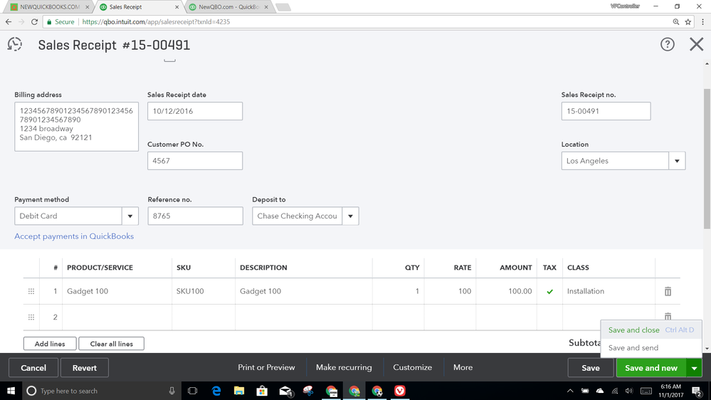Expand the Location dropdown arrow
This screenshot has width=711, height=400.
click(677, 161)
